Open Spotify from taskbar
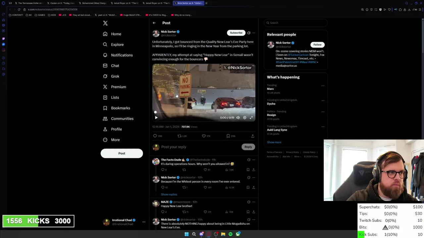 pyautogui.click(x=231, y=234)
